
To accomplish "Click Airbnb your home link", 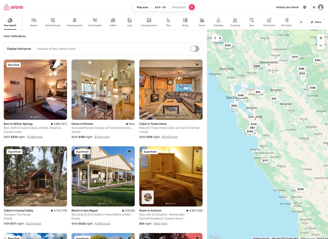I will click(x=287, y=7).
